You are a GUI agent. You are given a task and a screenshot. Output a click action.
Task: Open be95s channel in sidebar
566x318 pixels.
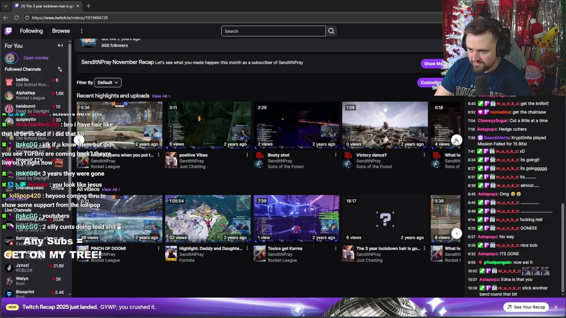(x=35, y=82)
